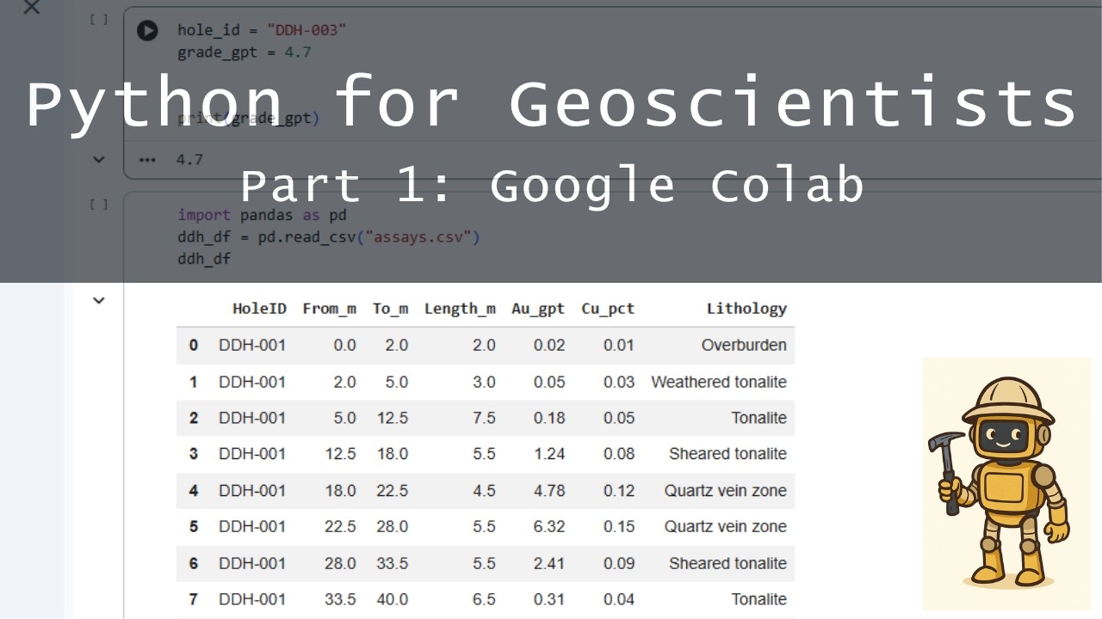Select Quartz vein zone in row 4
The image size is (1102, 619).
726,491
